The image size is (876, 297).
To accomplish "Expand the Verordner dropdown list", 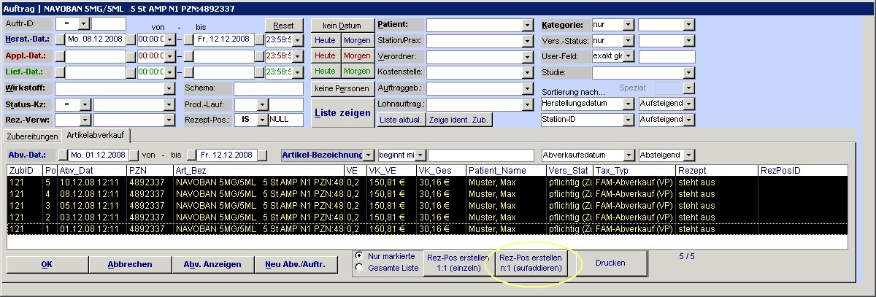I will click(x=527, y=57).
